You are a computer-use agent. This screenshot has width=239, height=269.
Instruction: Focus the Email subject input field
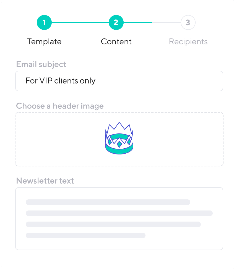pyautogui.click(x=119, y=81)
